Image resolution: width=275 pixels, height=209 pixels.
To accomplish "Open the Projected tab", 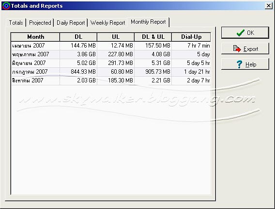I will (x=40, y=23).
